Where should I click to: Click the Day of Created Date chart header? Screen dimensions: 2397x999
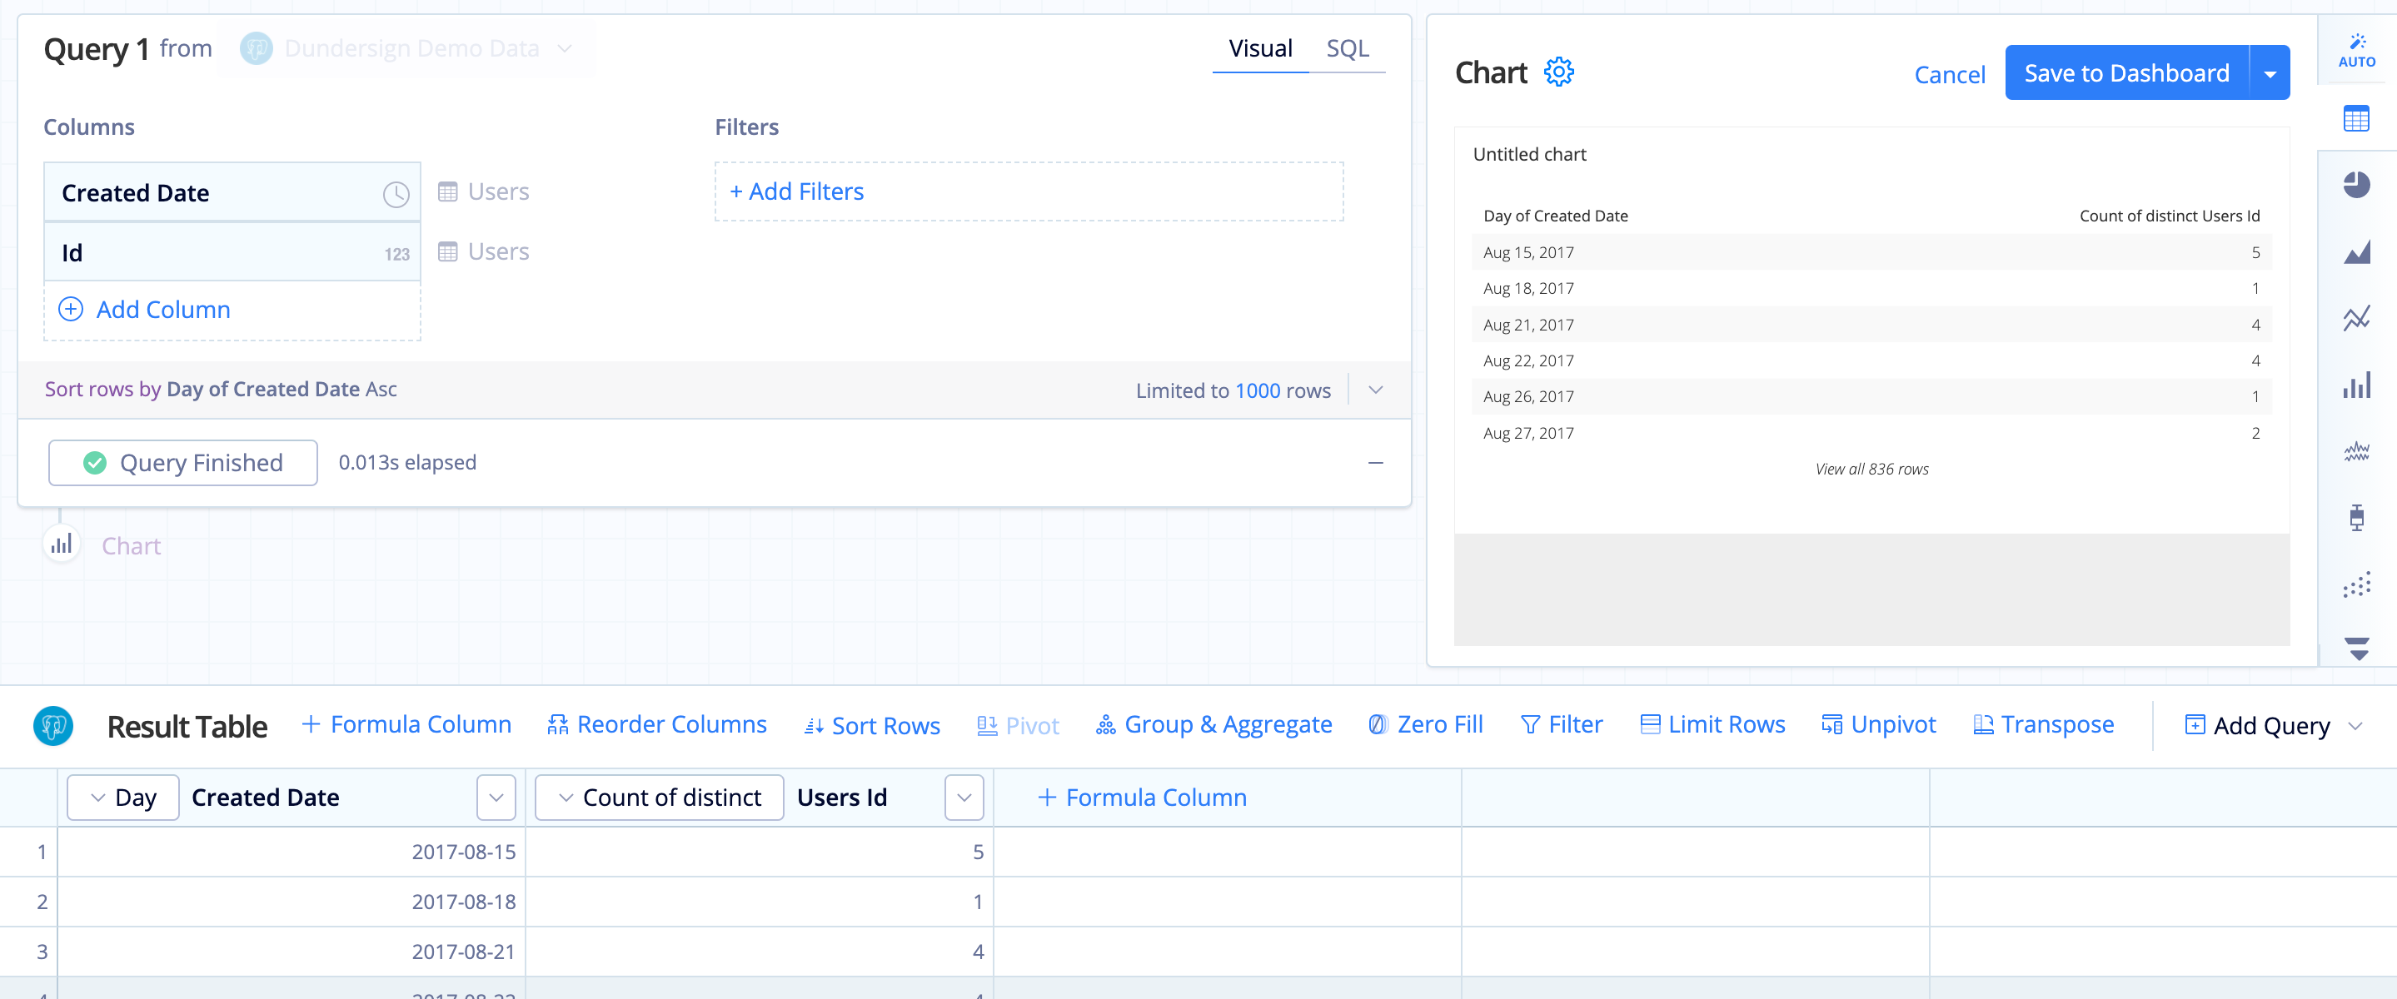1555,216
